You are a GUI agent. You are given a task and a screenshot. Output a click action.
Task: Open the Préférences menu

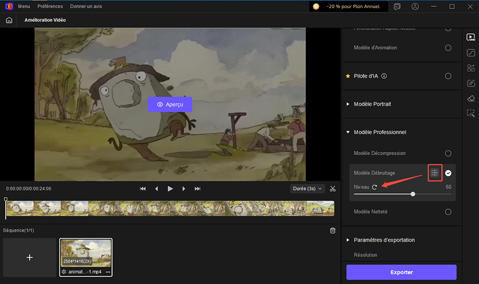50,7
